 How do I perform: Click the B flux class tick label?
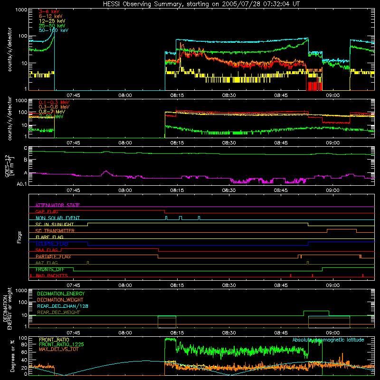click(26, 160)
